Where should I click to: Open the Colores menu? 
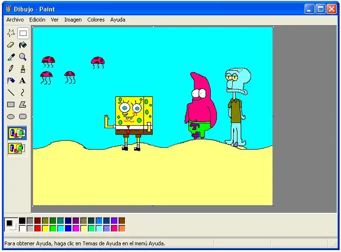point(96,20)
